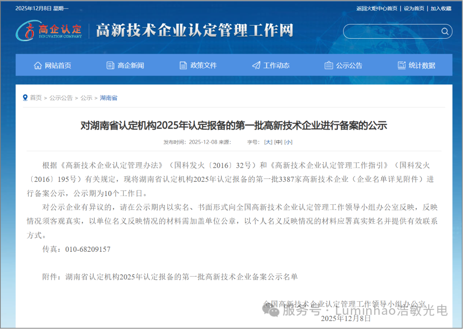Screen dimensions: 463x329
Task: Open 首页 breadcrumb link
Action: [36, 98]
